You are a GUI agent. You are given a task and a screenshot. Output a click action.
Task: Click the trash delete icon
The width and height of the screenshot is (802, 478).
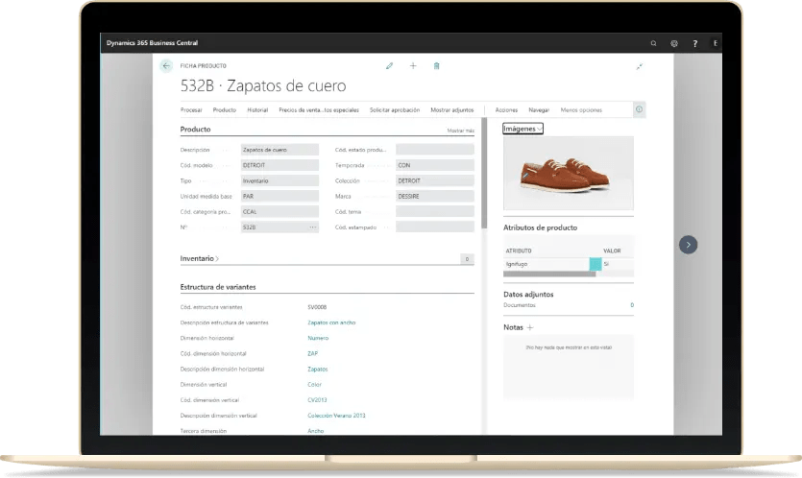[437, 66]
